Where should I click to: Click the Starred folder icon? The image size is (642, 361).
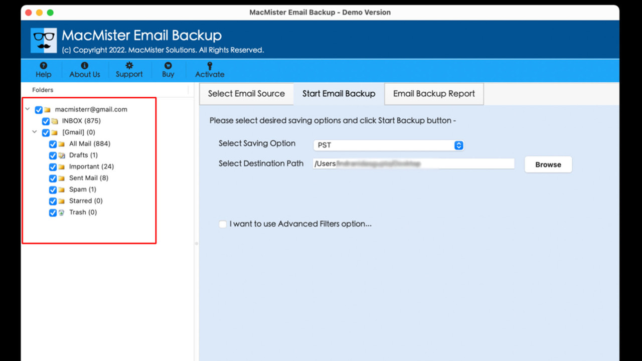[x=61, y=201]
